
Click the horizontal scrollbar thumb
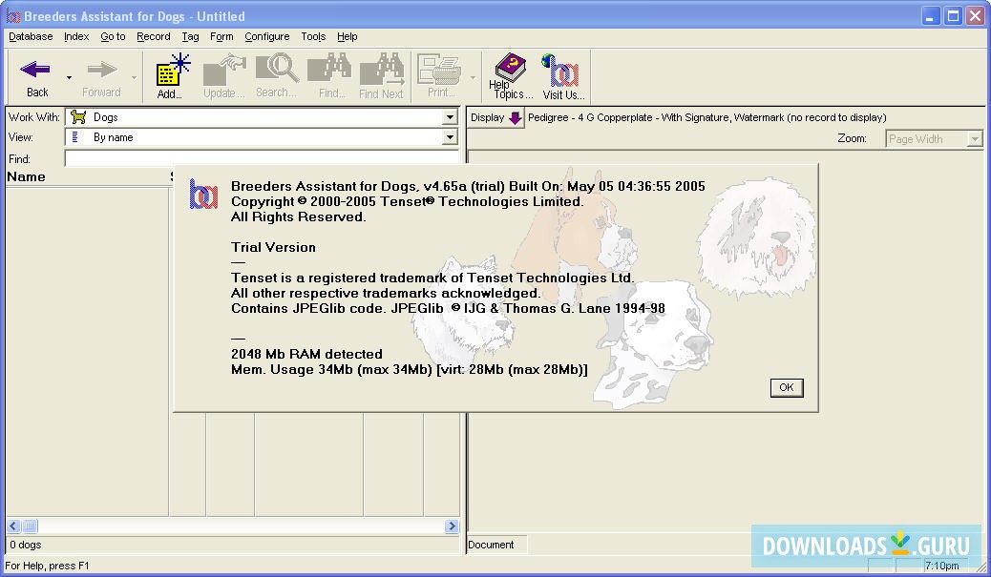click(x=30, y=525)
